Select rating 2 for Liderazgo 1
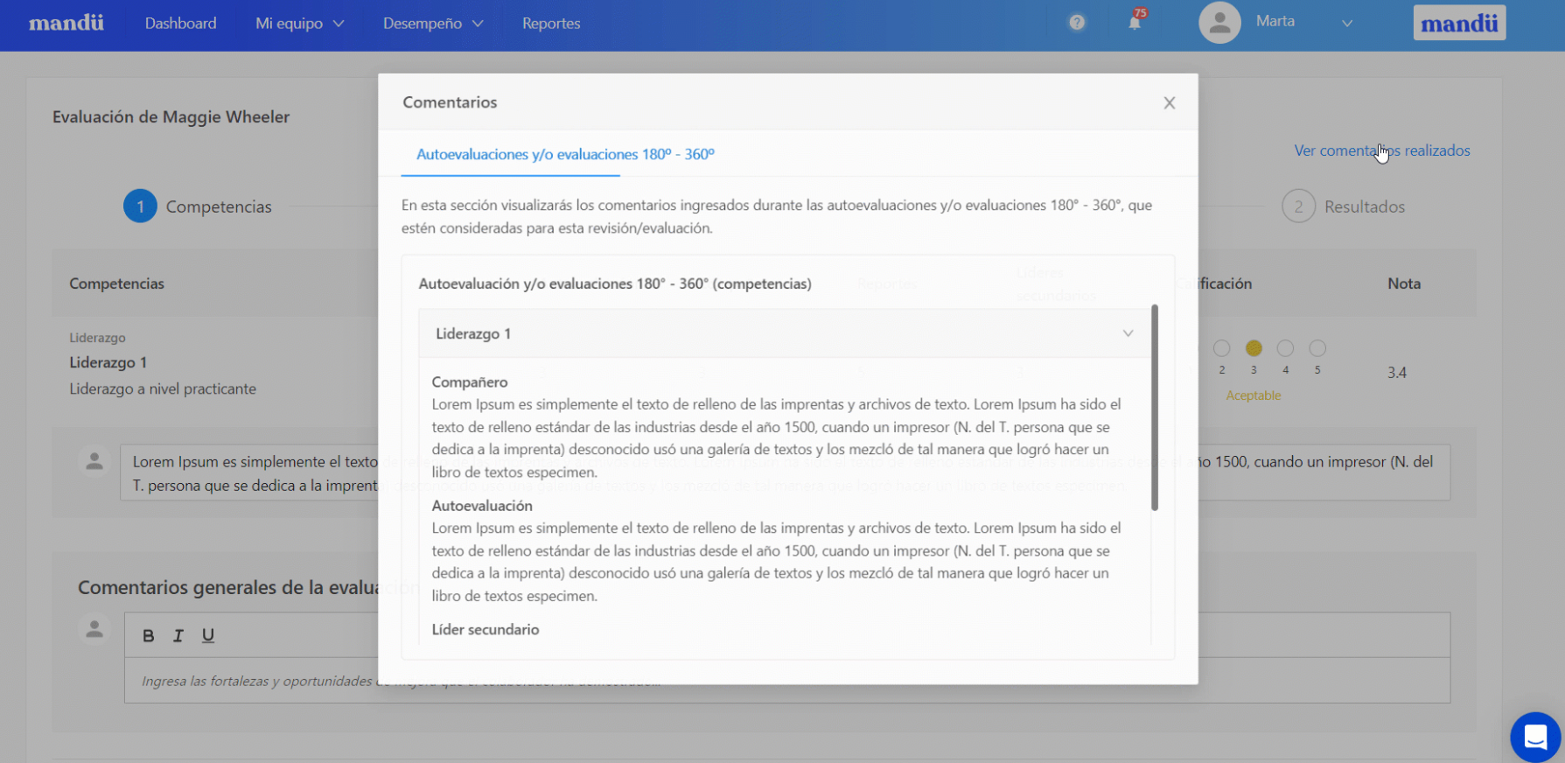This screenshot has height=763, width=1565. click(x=1222, y=348)
